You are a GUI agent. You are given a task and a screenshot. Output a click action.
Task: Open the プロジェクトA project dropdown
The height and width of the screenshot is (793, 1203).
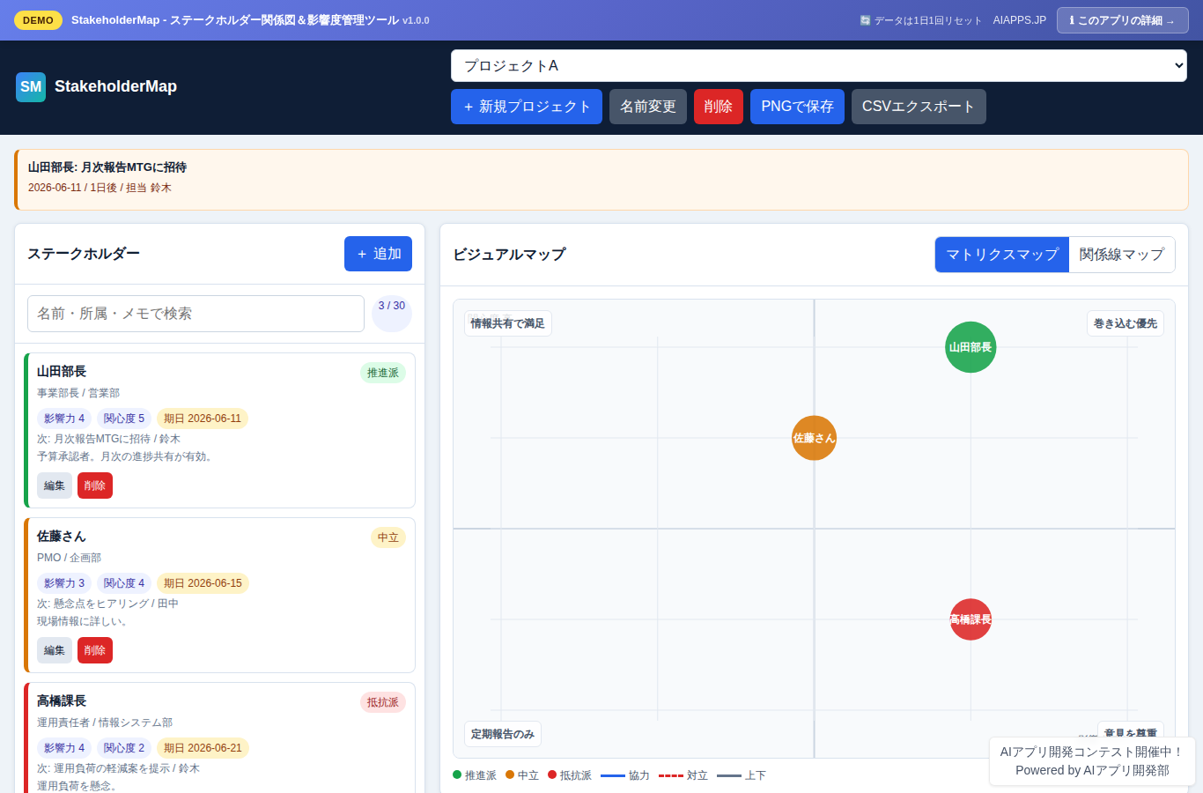tap(819, 66)
